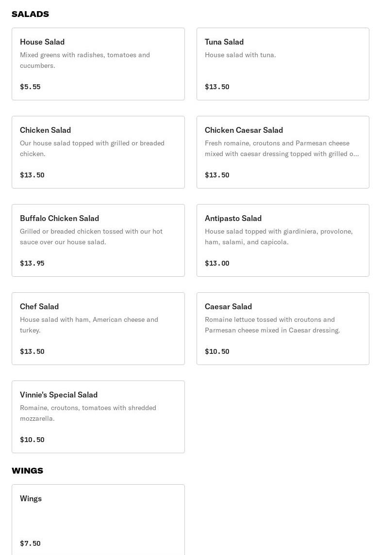
Task: Select the Wings menu item
Action: point(98,519)
